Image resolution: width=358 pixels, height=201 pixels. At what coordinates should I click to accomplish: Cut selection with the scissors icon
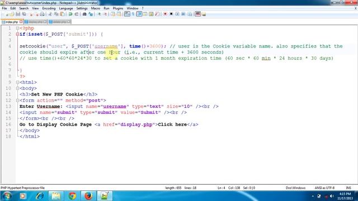pyautogui.click(x=50, y=14)
